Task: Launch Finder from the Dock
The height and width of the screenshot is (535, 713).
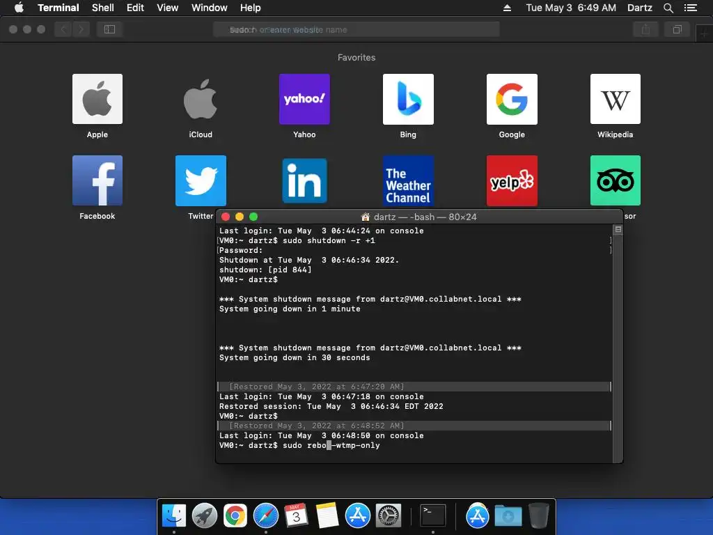Action: coord(174,516)
